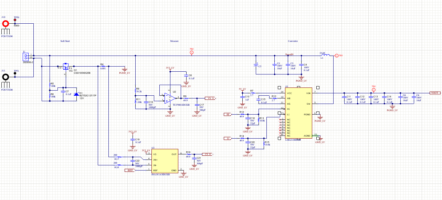Select the R12 49.9 resistor
The width and height of the screenshot is (442, 200).
pyautogui.click(x=242, y=114)
